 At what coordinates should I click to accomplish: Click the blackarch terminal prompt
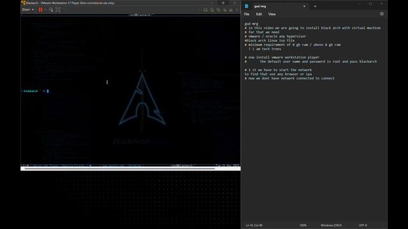click(35, 91)
